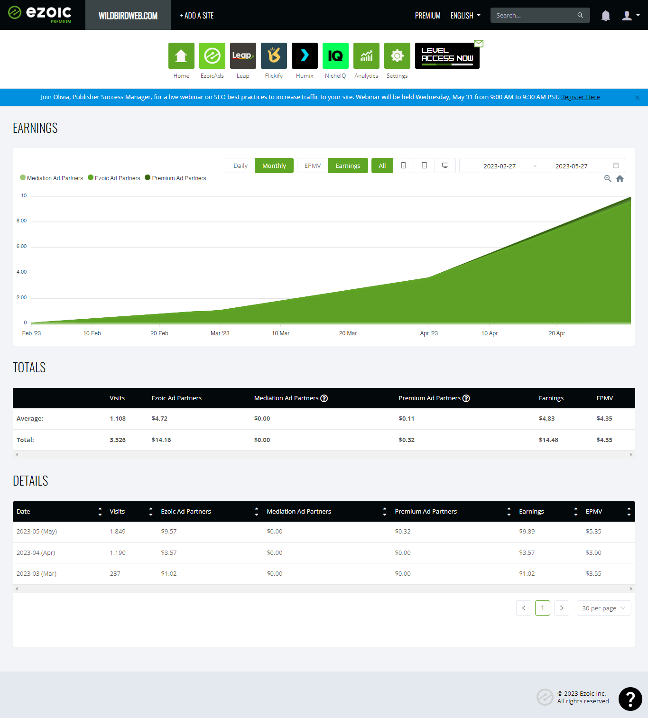
Task: Open the EzoicAds app icon
Action: [x=212, y=55]
